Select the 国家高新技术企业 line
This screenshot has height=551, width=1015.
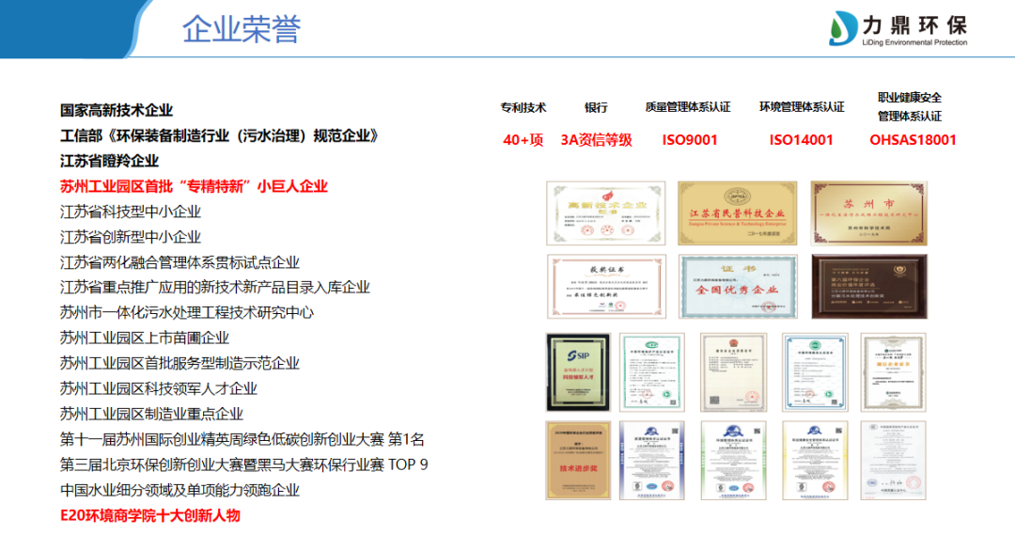[117, 110]
